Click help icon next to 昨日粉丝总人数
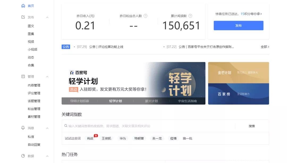The height and width of the screenshot is (163, 287). (146, 16)
